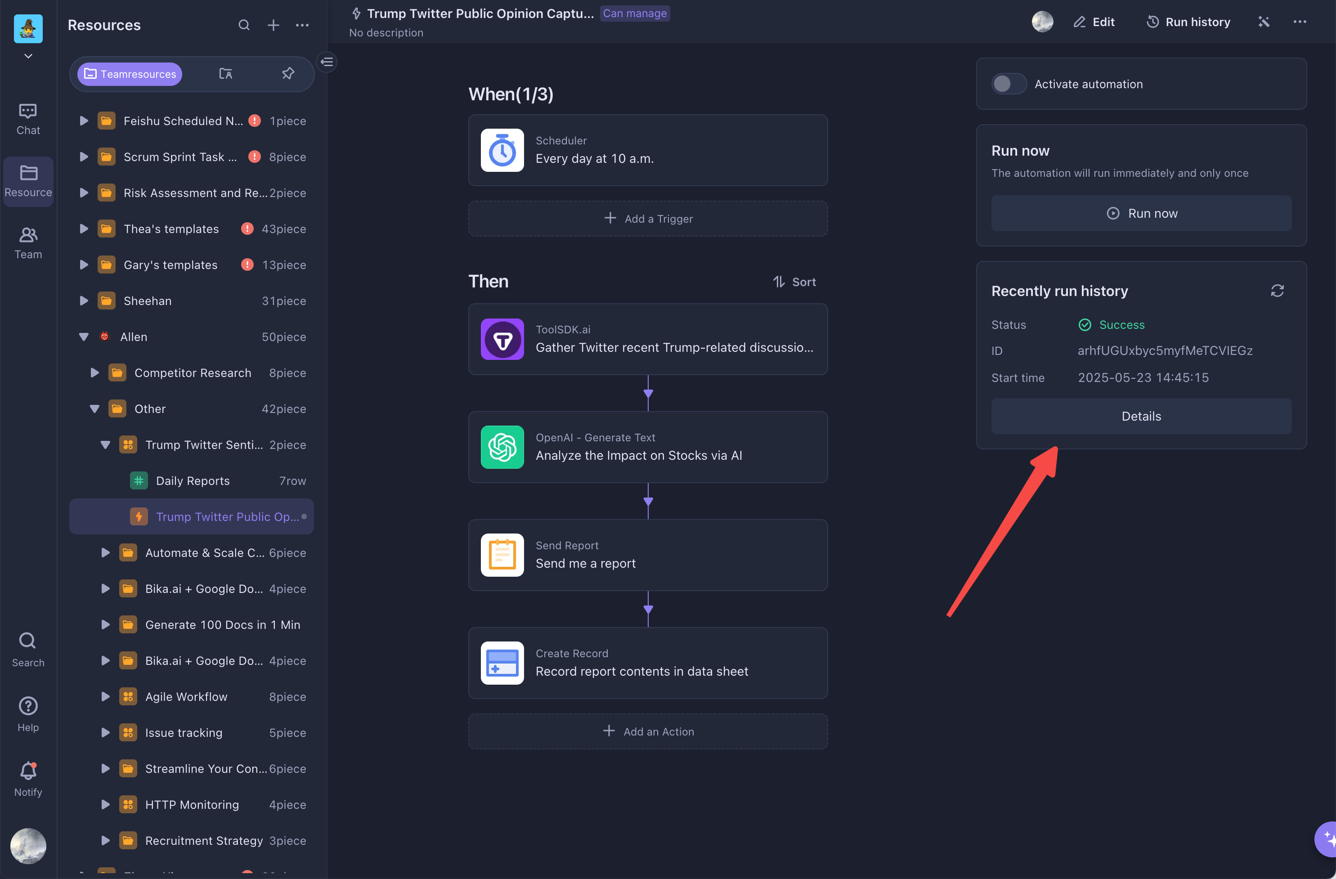Image resolution: width=1336 pixels, height=879 pixels.
Task: Expand the Scrum Sprint Task folder
Action: click(84, 157)
